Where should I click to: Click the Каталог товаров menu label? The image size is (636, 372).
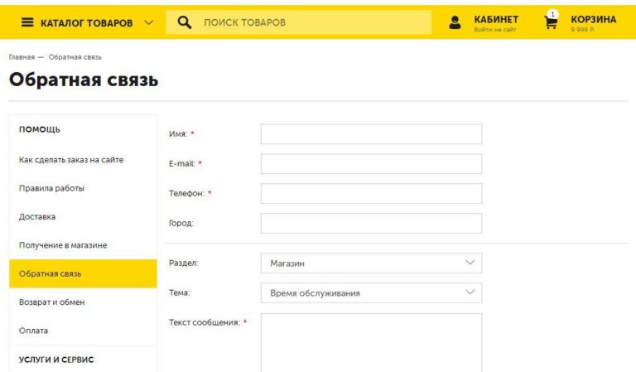86,22
